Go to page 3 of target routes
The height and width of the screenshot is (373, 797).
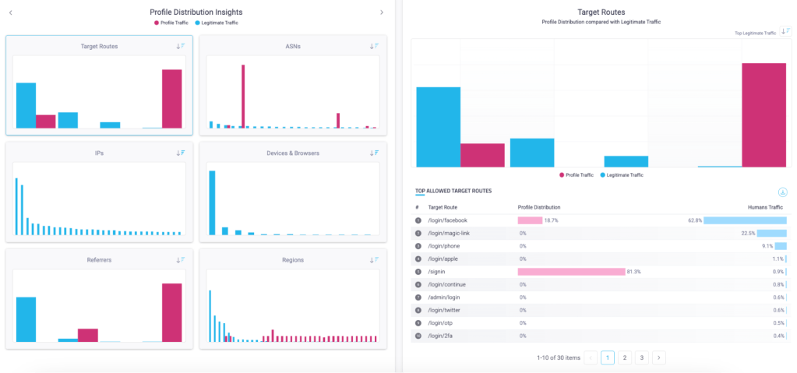tap(641, 357)
